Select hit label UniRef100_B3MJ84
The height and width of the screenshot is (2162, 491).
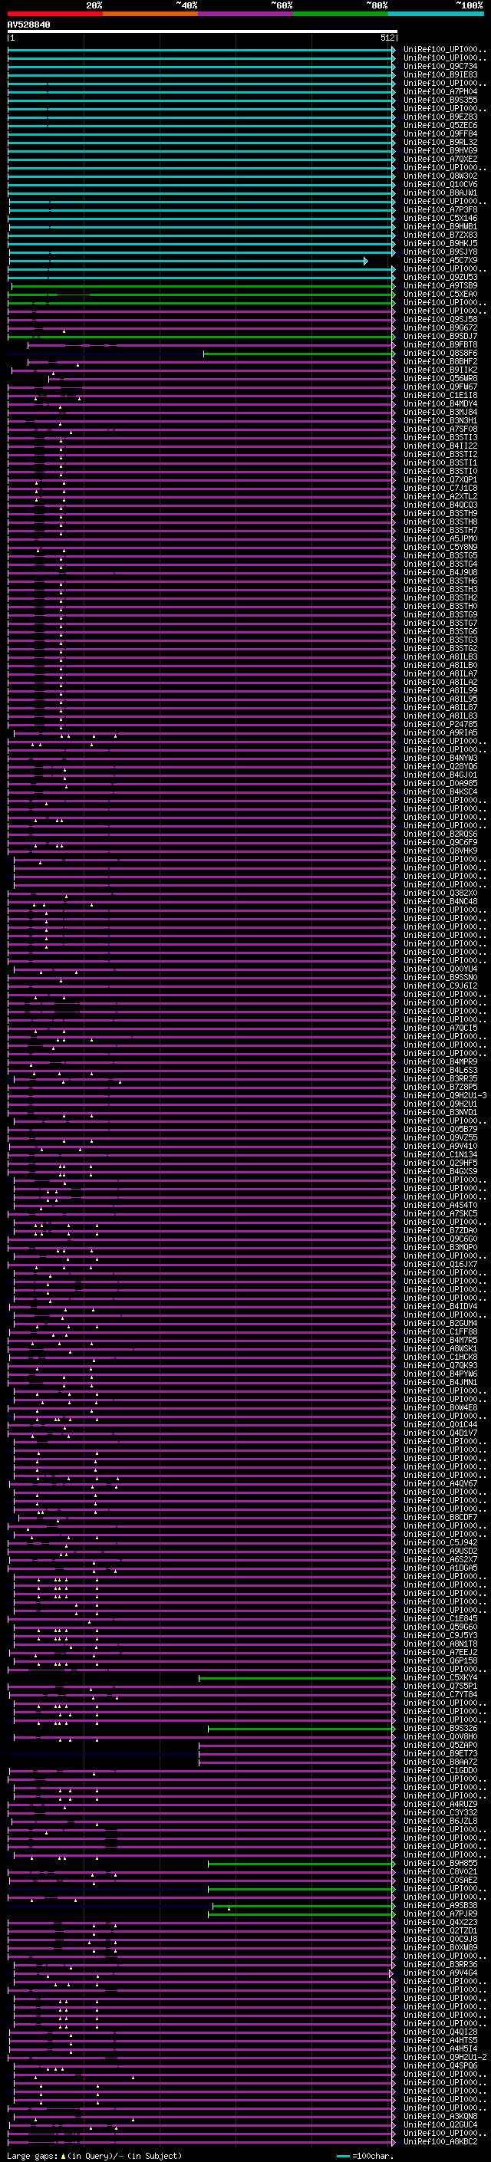coord(440,412)
